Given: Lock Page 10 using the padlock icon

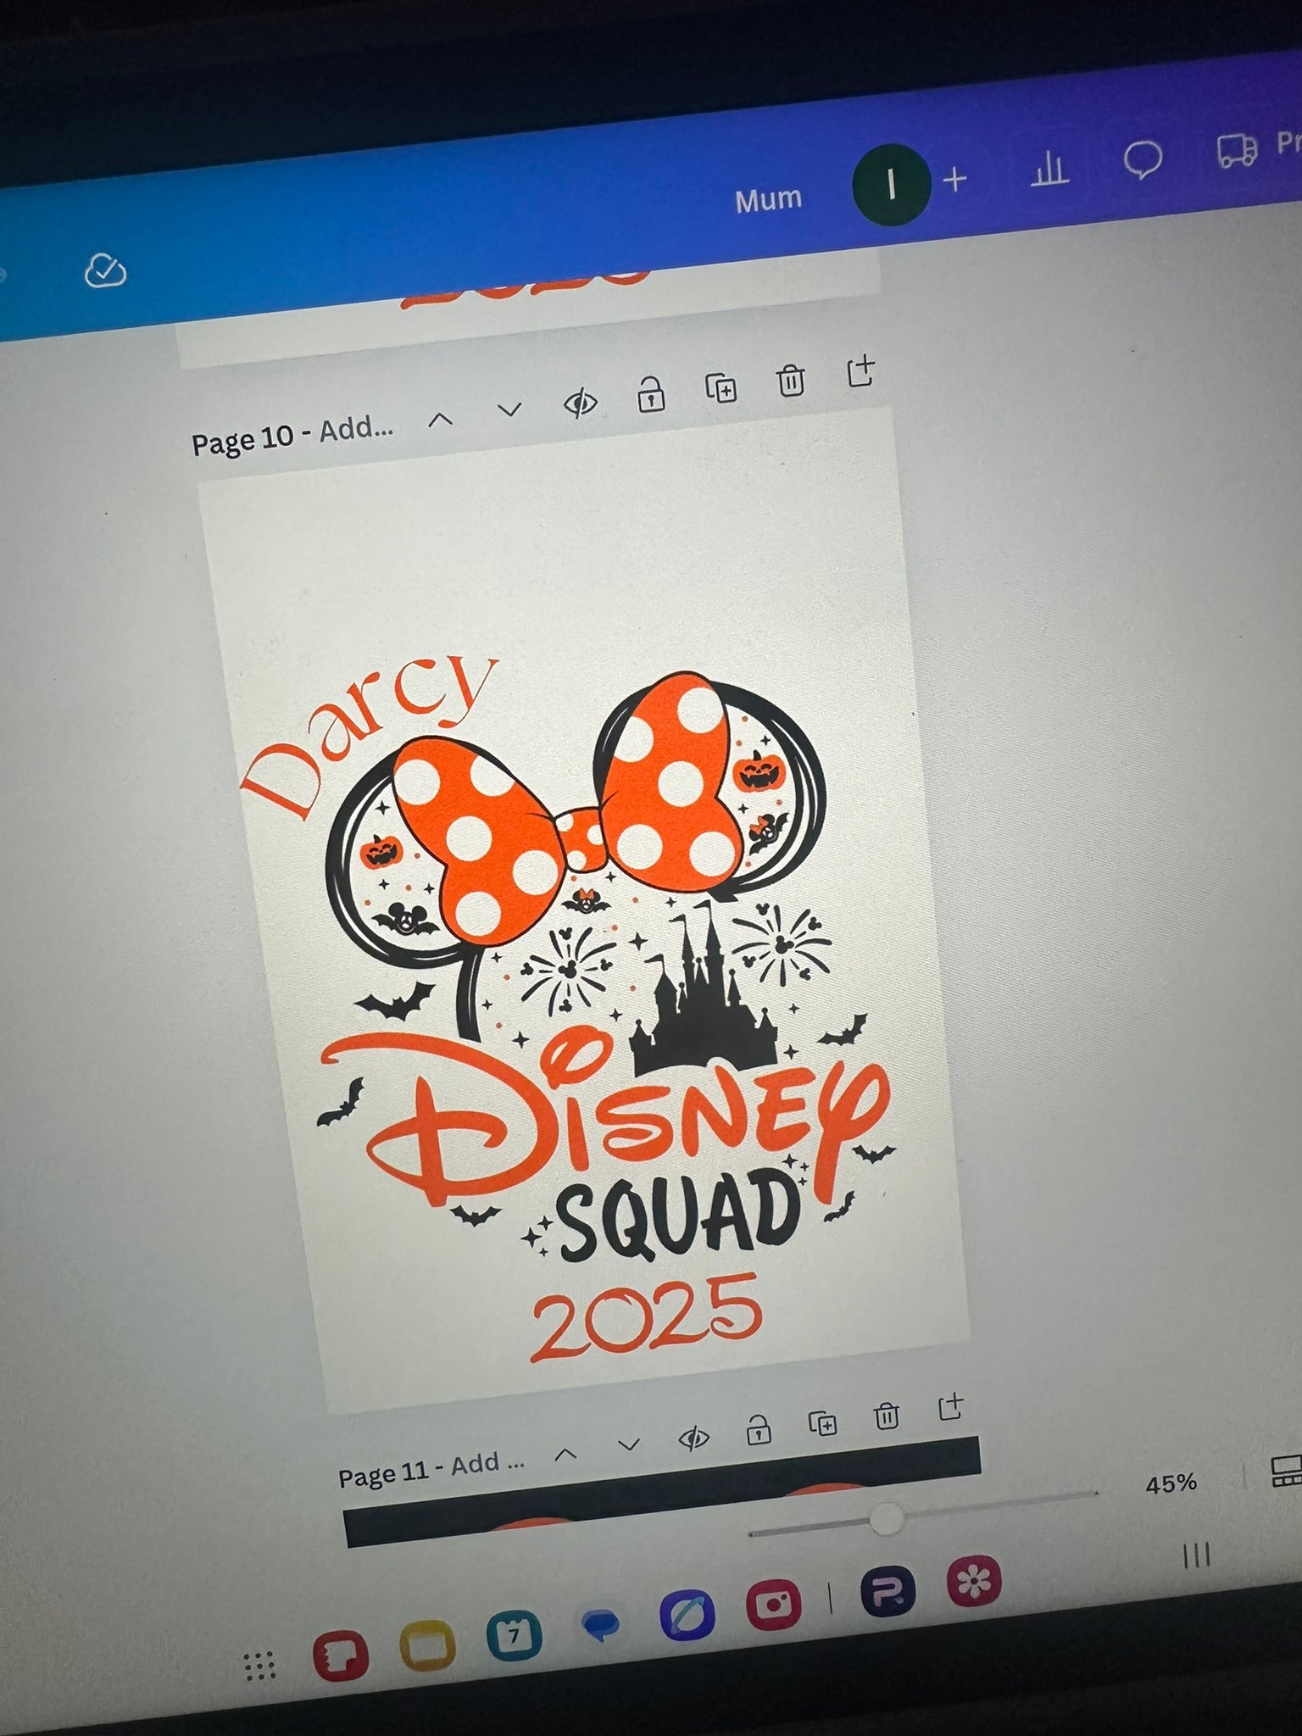Looking at the screenshot, I should pyautogui.click(x=651, y=395).
